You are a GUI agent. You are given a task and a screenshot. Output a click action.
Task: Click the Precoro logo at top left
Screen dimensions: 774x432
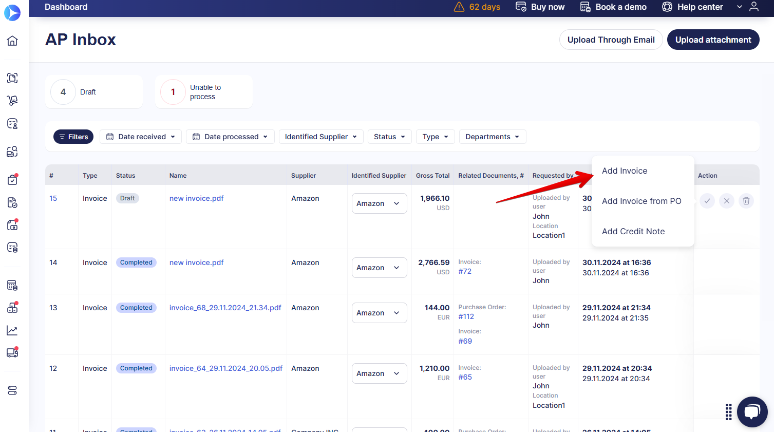pos(12,12)
